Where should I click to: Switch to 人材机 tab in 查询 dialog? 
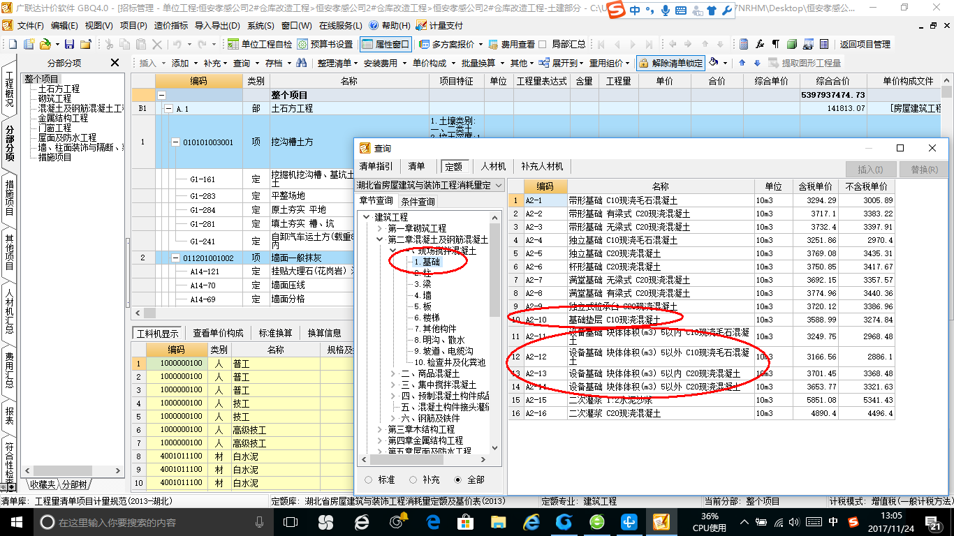click(493, 167)
